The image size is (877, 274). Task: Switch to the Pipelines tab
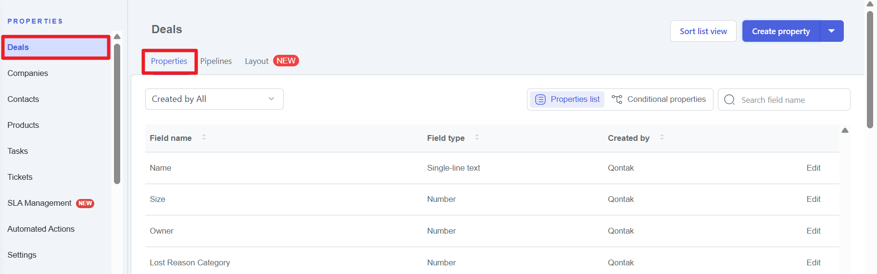click(x=216, y=61)
